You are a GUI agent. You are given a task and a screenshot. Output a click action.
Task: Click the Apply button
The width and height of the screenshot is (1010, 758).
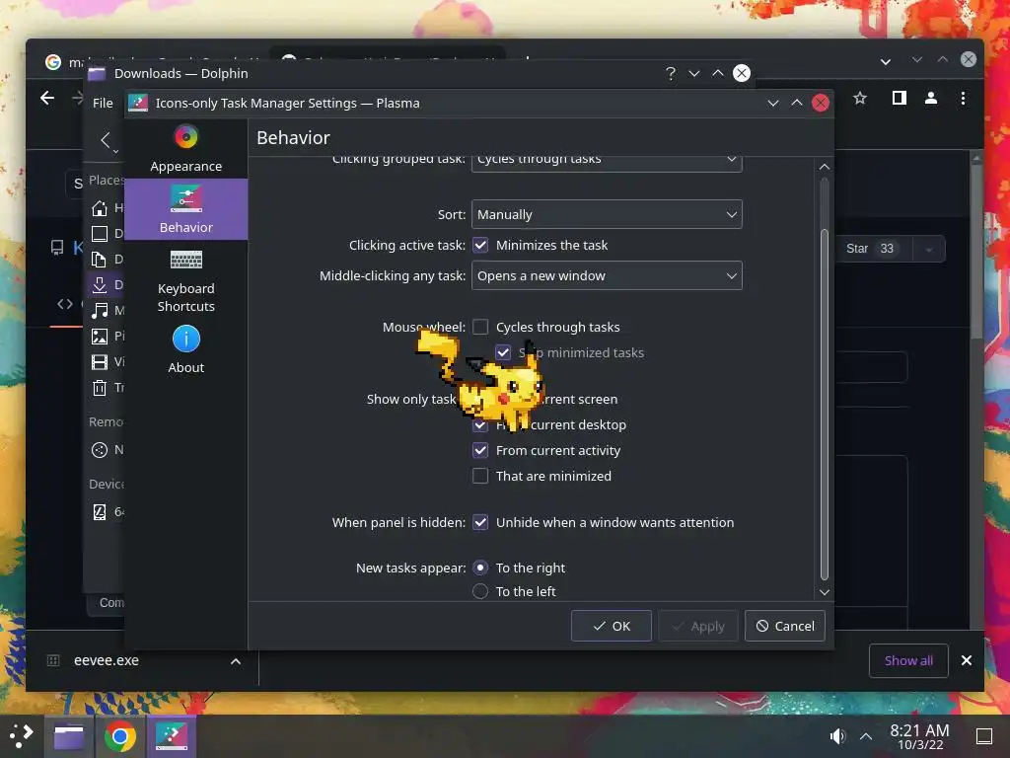click(698, 626)
